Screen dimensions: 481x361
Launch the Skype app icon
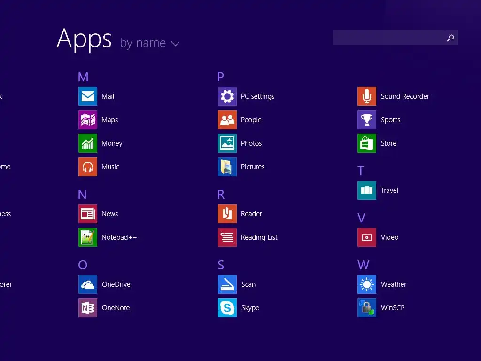click(x=227, y=307)
